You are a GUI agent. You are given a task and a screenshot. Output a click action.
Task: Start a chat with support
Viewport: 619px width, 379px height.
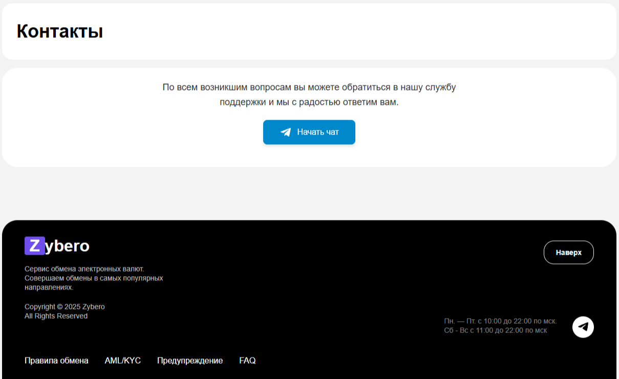tap(309, 132)
